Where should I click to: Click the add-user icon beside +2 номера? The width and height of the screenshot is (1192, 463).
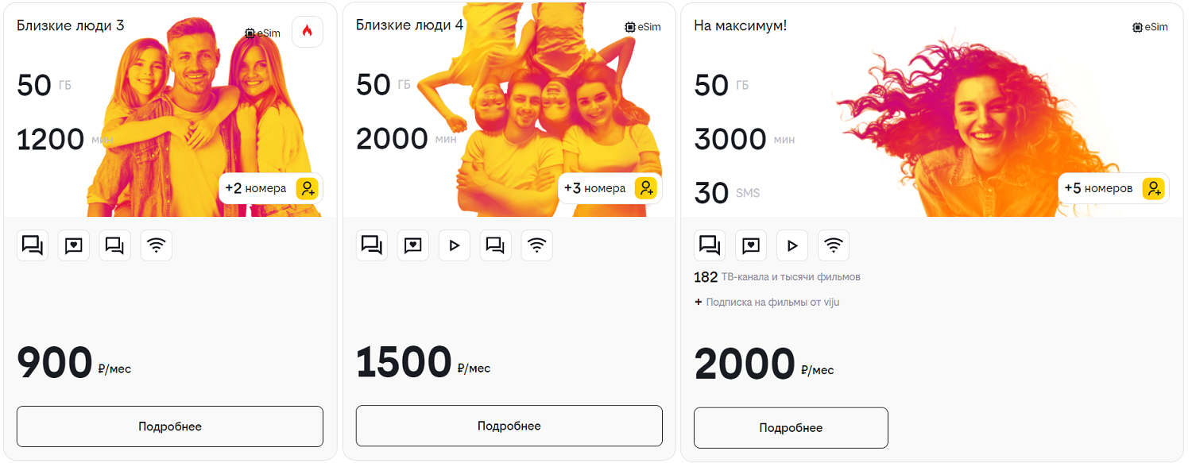click(x=308, y=188)
